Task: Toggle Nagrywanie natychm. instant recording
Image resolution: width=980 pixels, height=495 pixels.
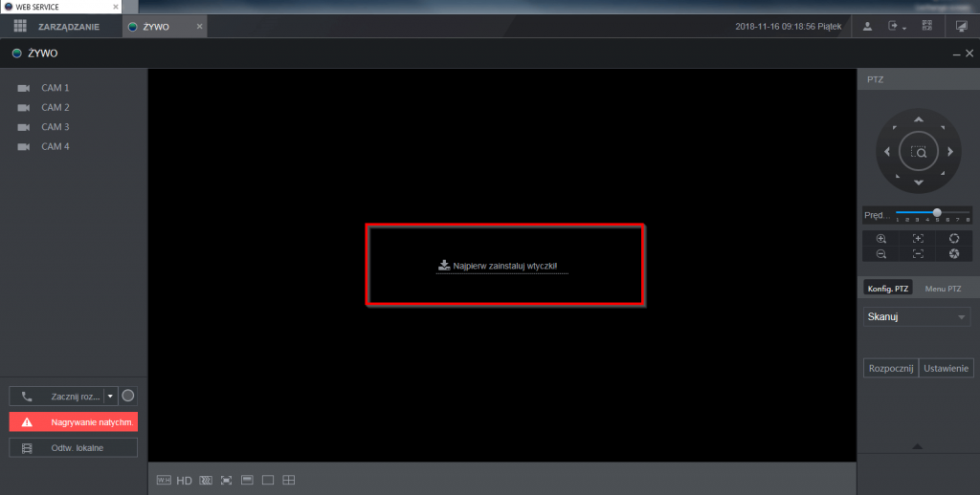Action: pos(74,421)
